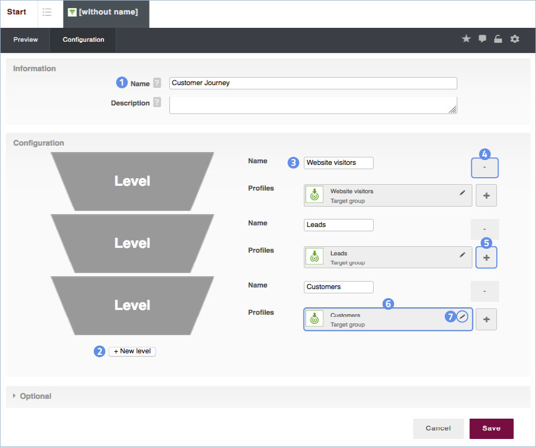Click the help icon next to Name

click(157, 83)
